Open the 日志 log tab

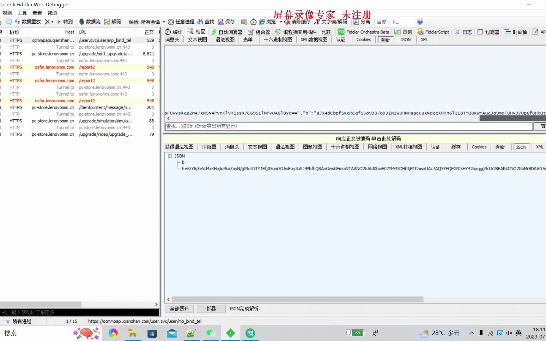click(x=463, y=32)
